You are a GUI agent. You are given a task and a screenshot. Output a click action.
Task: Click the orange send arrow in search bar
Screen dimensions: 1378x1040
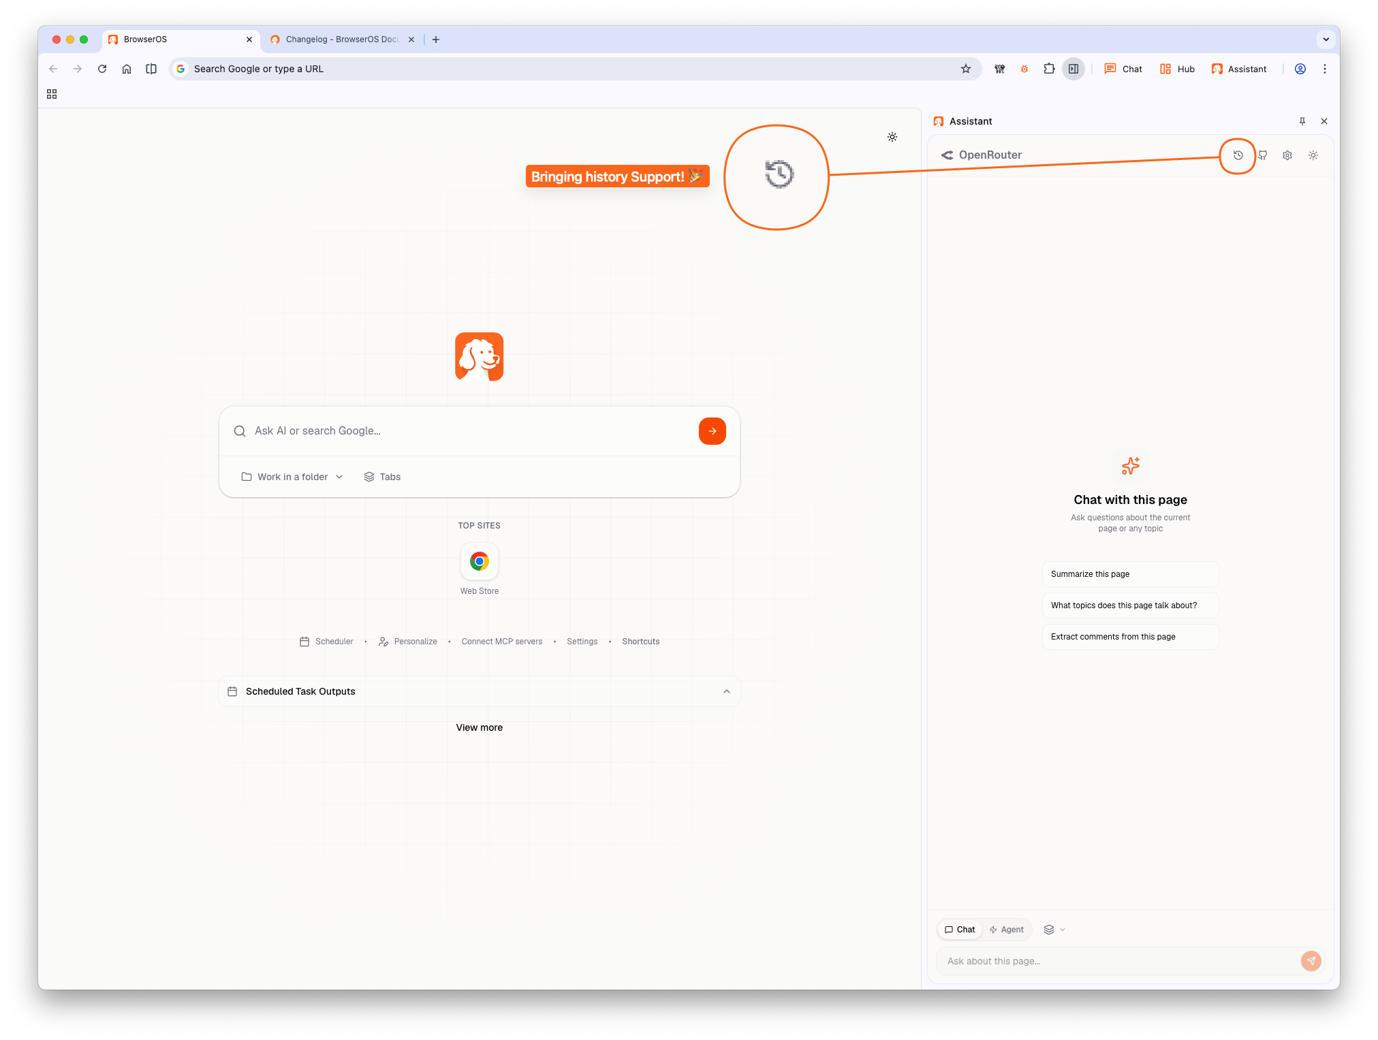pyautogui.click(x=712, y=430)
